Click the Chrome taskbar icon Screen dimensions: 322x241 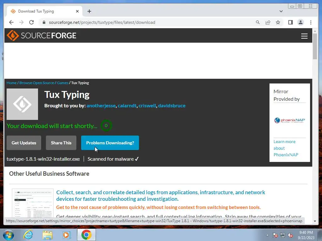click(x=86, y=235)
